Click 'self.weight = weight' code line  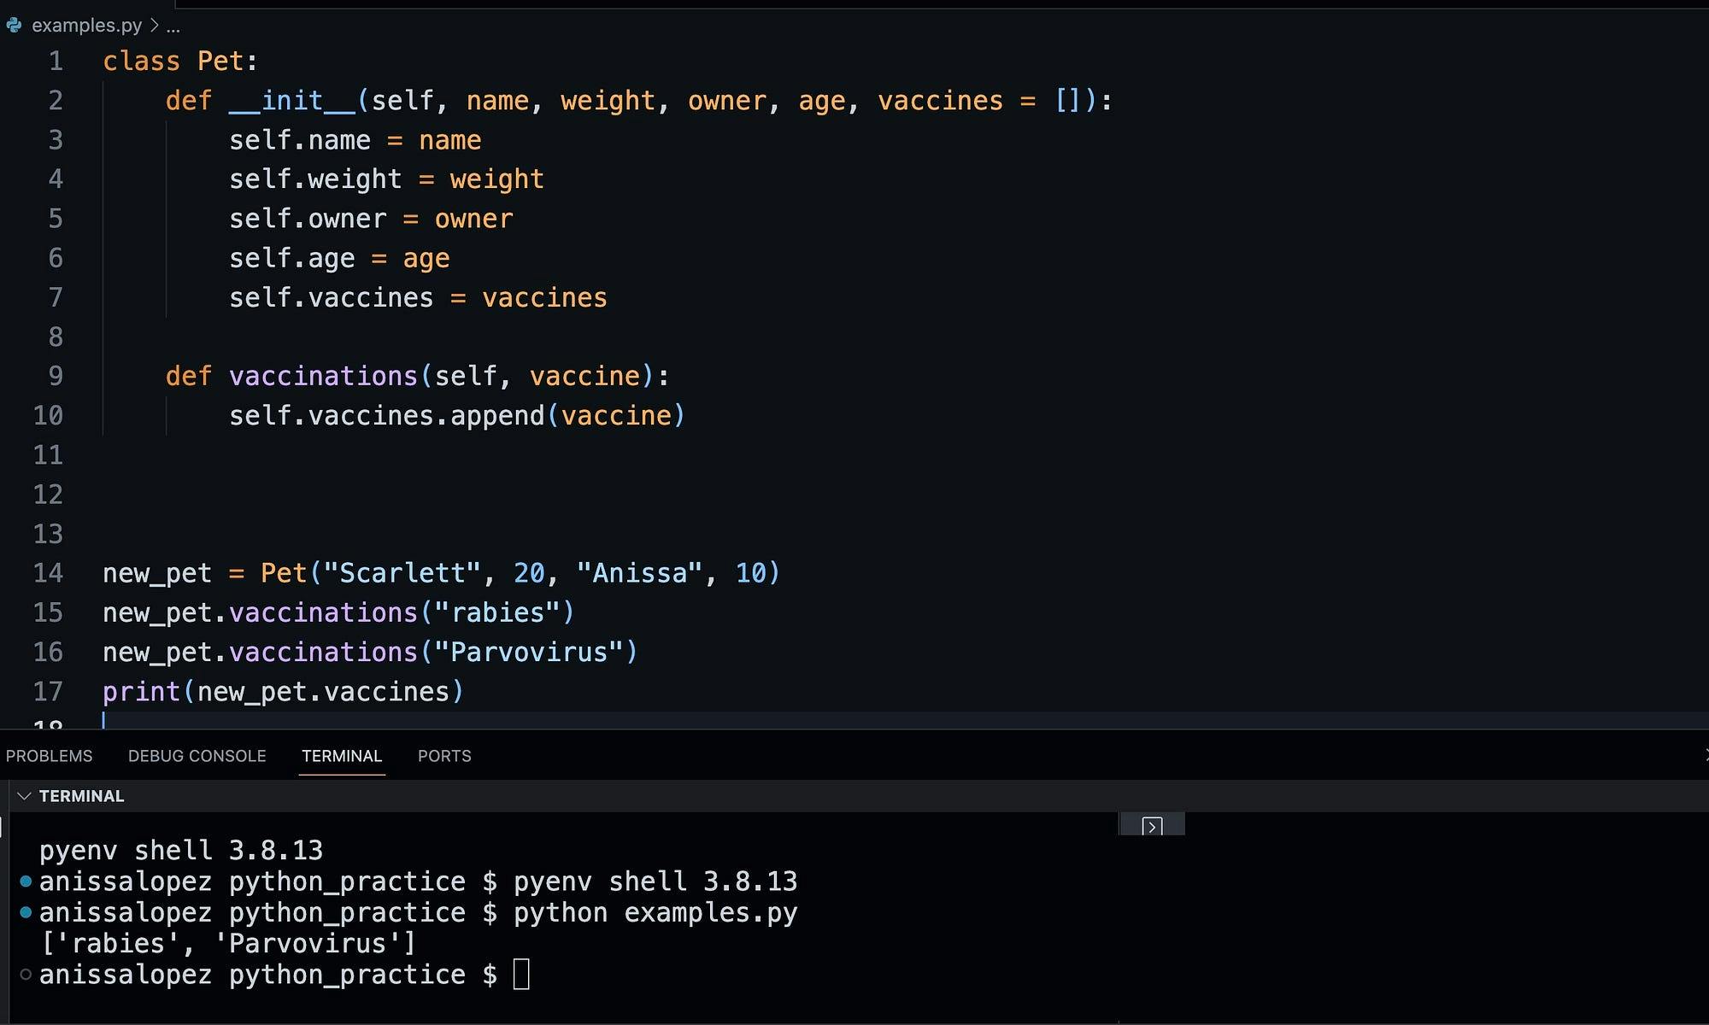(386, 179)
